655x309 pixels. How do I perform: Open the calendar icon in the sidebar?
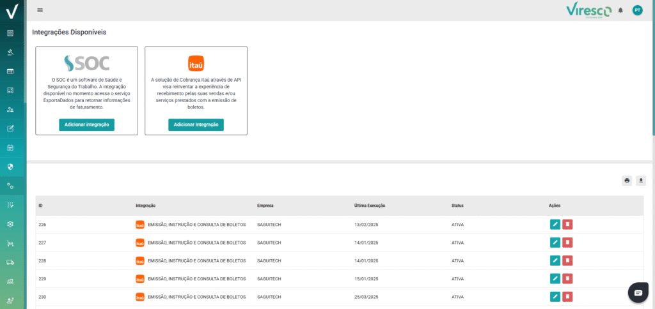click(10, 147)
